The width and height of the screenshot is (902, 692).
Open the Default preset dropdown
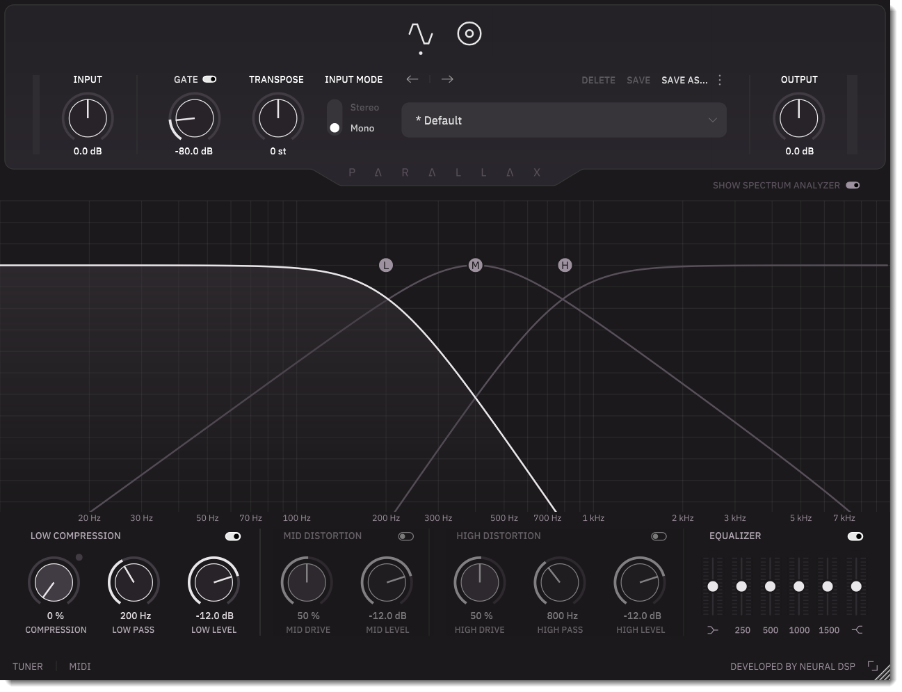tap(564, 120)
